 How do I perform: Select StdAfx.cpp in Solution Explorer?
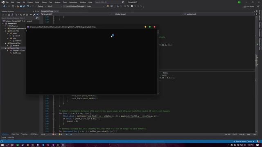click(17, 53)
